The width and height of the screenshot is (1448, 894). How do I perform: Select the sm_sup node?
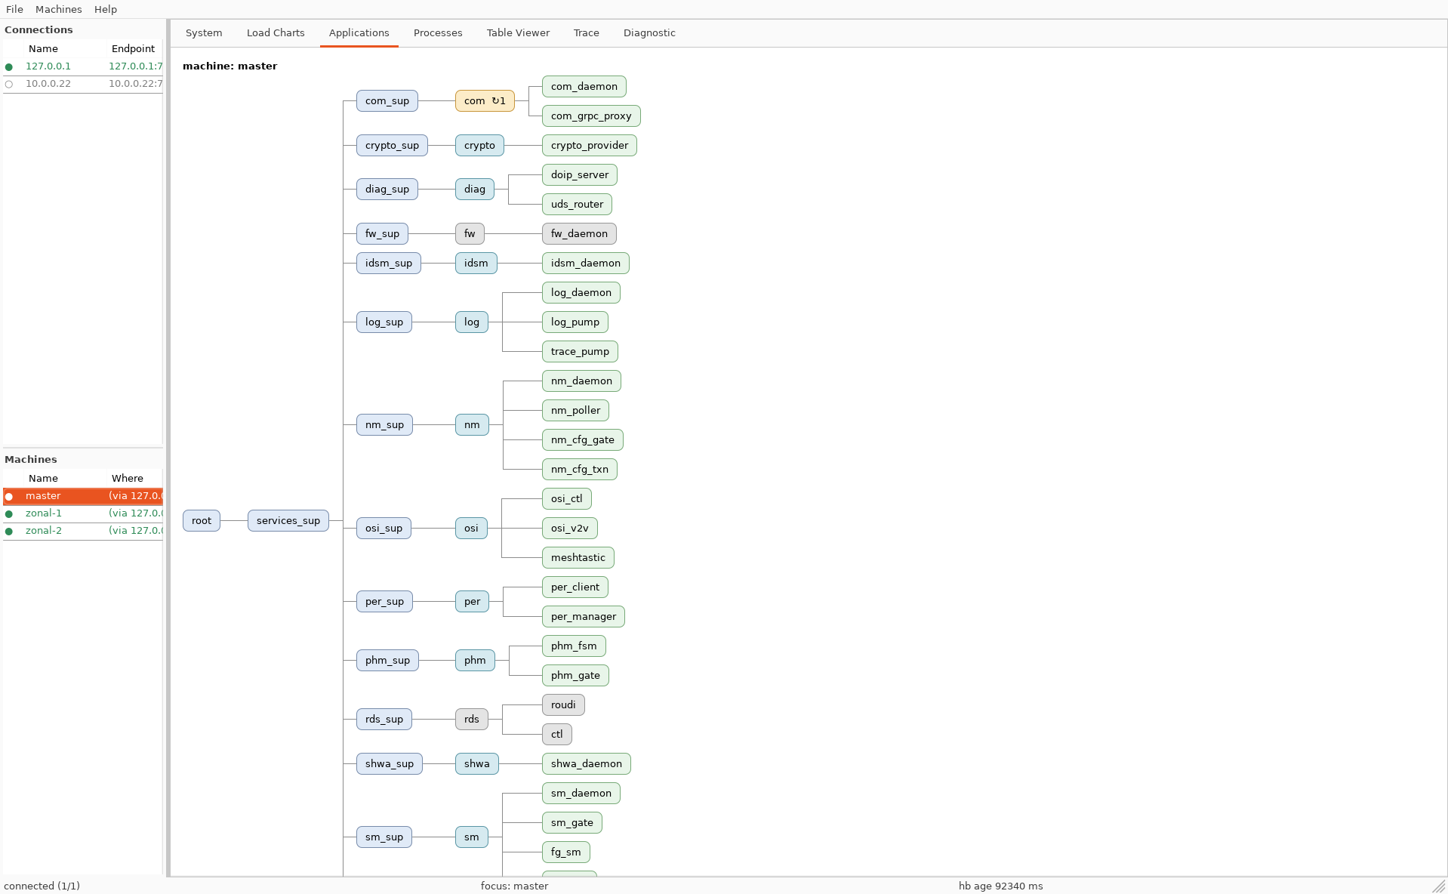coord(384,837)
